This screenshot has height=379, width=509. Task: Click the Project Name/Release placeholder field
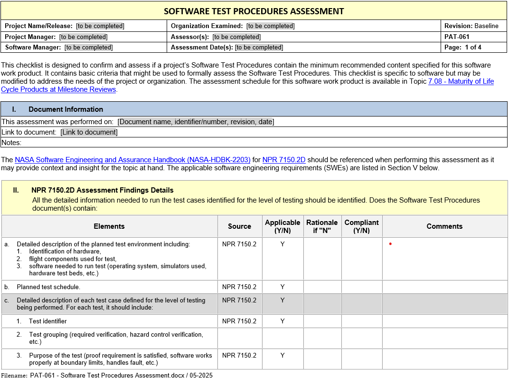100,26
